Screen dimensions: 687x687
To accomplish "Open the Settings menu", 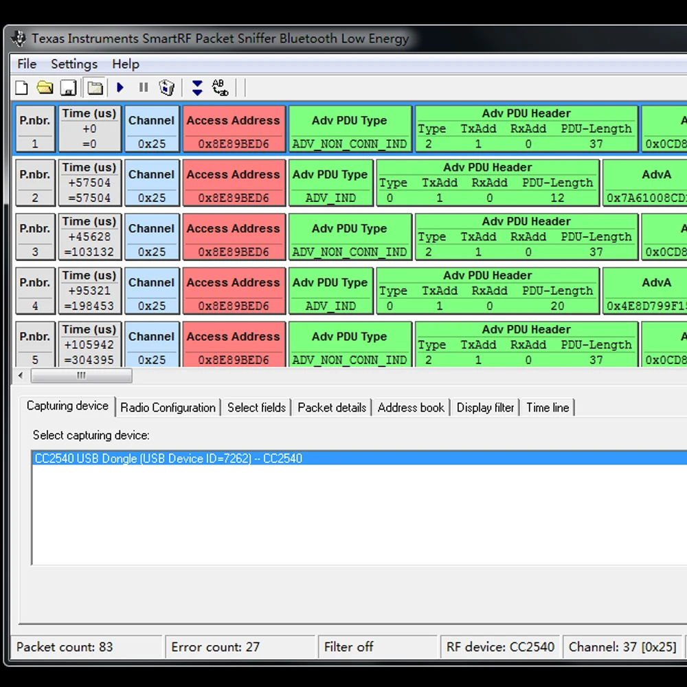I will point(74,64).
